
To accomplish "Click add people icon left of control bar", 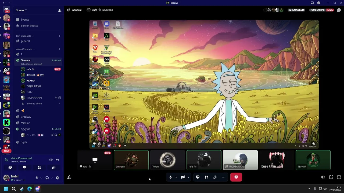I will coord(69,177).
